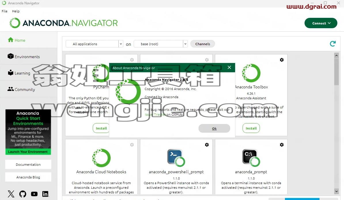Open the Connect dropdown button

(321, 23)
